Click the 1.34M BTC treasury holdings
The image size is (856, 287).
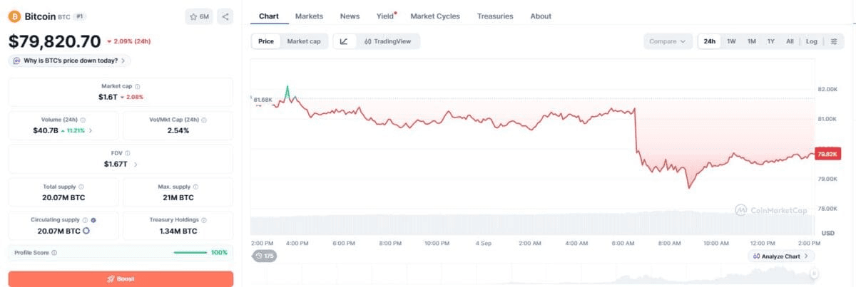point(178,231)
